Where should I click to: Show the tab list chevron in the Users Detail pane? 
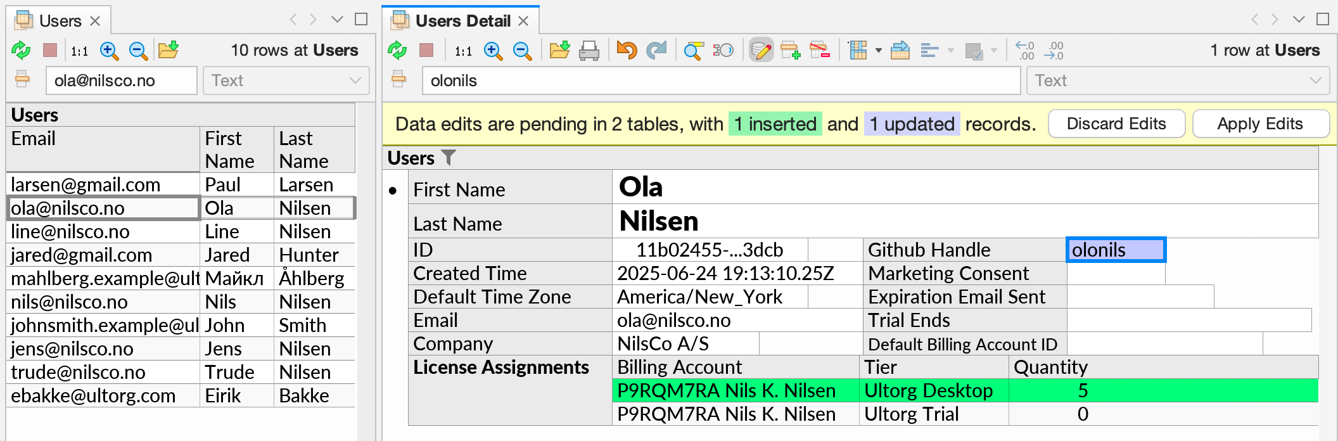[1299, 20]
